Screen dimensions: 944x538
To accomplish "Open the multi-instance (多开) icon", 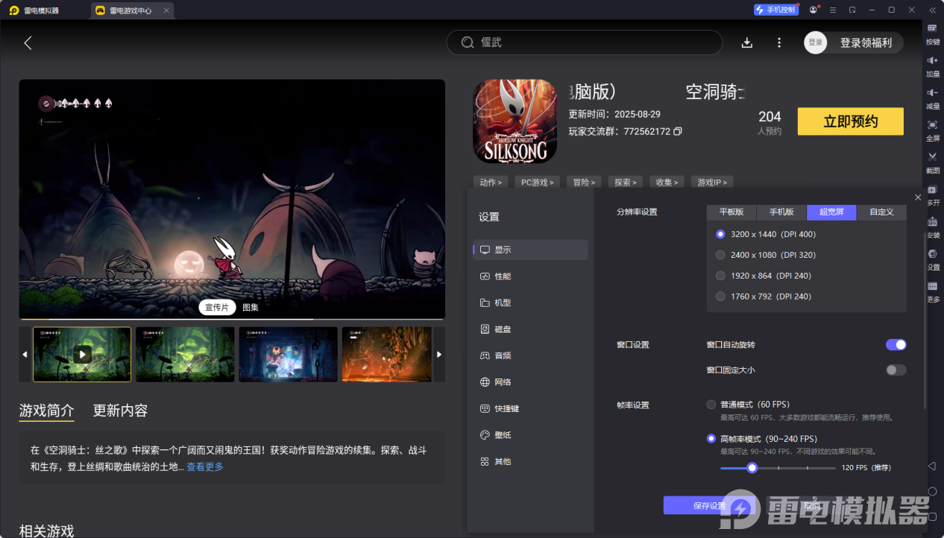I will 932,189.
